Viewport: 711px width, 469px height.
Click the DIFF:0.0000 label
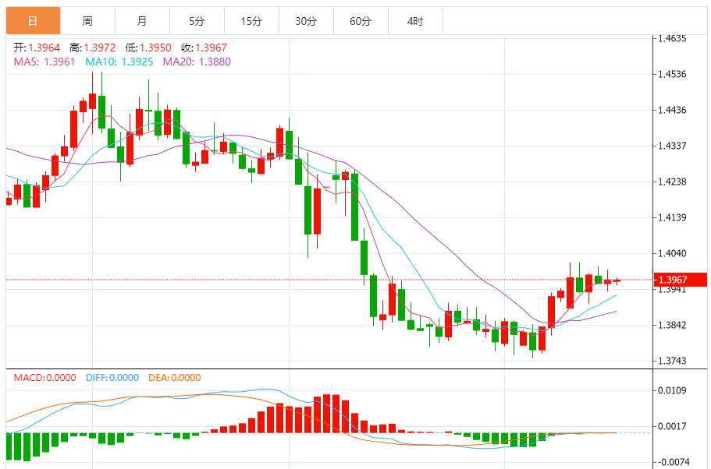pyautogui.click(x=112, y=378)
